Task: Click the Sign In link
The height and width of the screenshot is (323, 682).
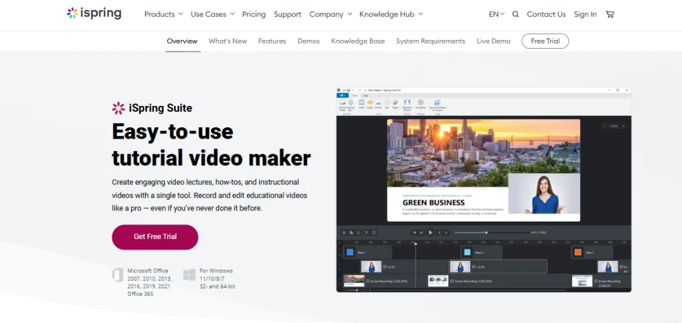Action: 585,14
